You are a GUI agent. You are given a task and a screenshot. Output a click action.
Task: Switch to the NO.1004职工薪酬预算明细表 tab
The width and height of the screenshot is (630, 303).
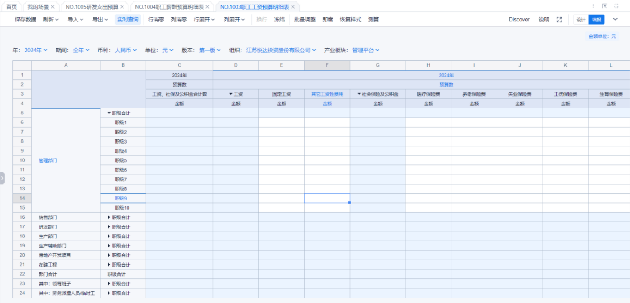[169, 7]
